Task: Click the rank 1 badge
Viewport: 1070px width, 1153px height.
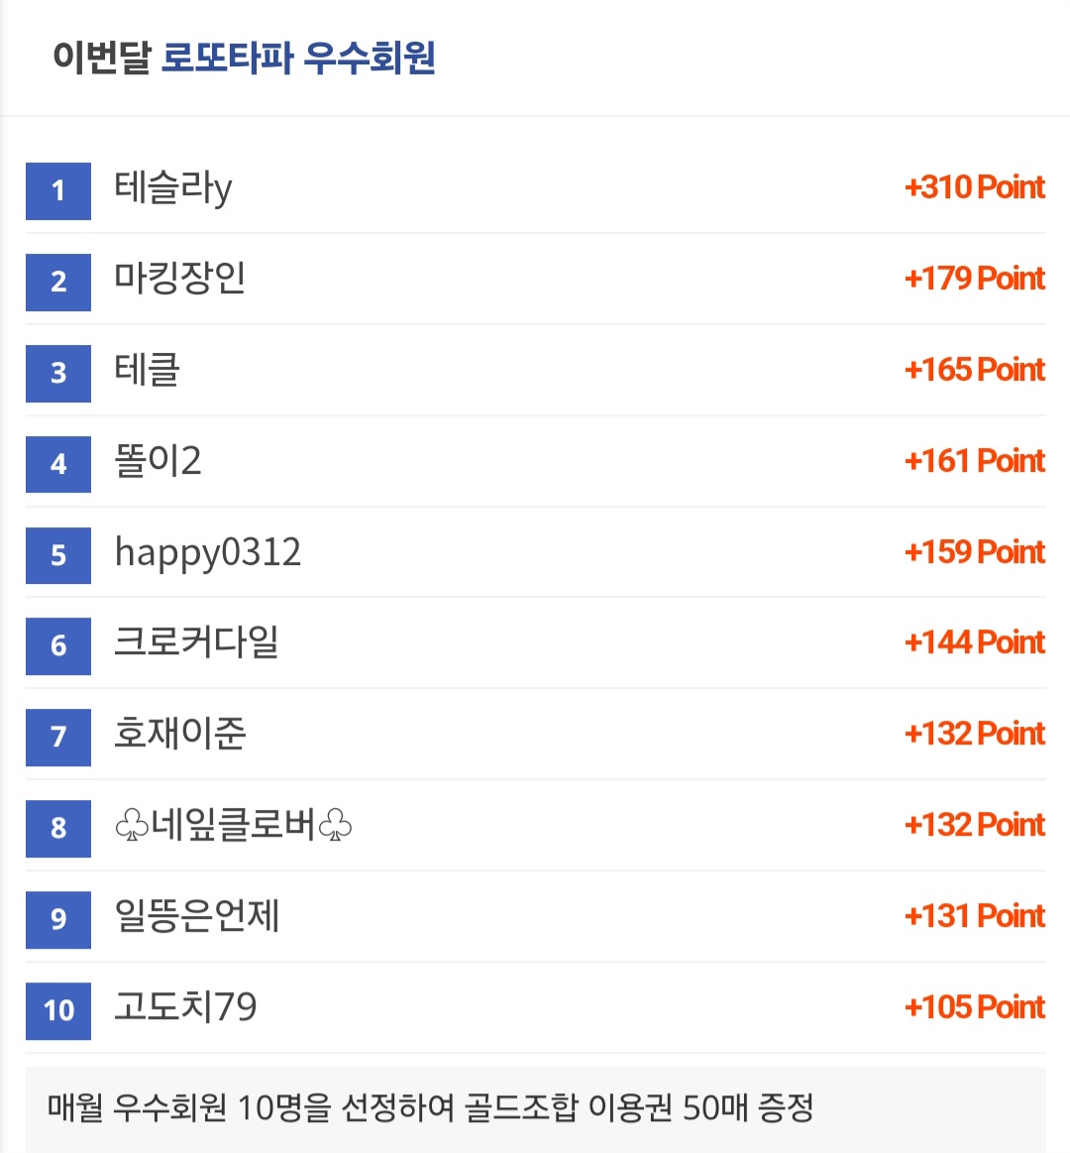Action: click(58, 191)
